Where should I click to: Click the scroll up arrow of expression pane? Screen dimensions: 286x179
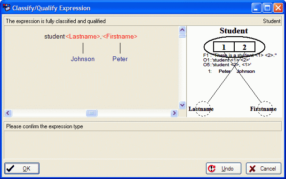click(x=182, y=30)
